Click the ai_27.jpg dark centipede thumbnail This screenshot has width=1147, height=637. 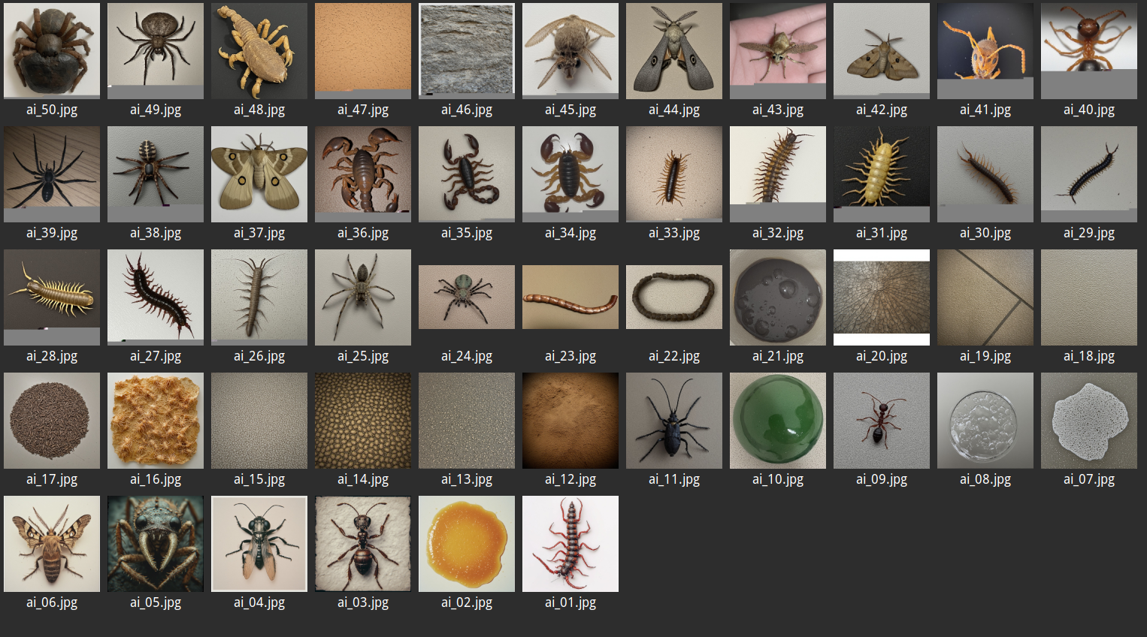(156, 297)
